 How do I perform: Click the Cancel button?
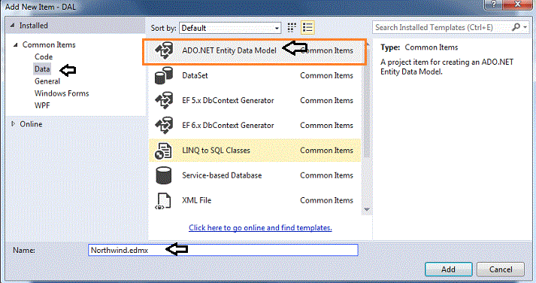coord(501,269)
